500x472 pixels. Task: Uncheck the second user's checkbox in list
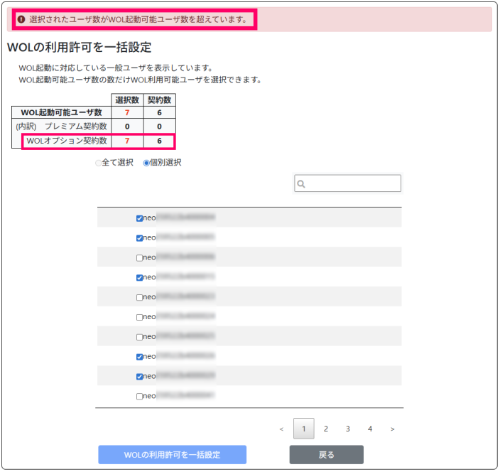point(139,237)
